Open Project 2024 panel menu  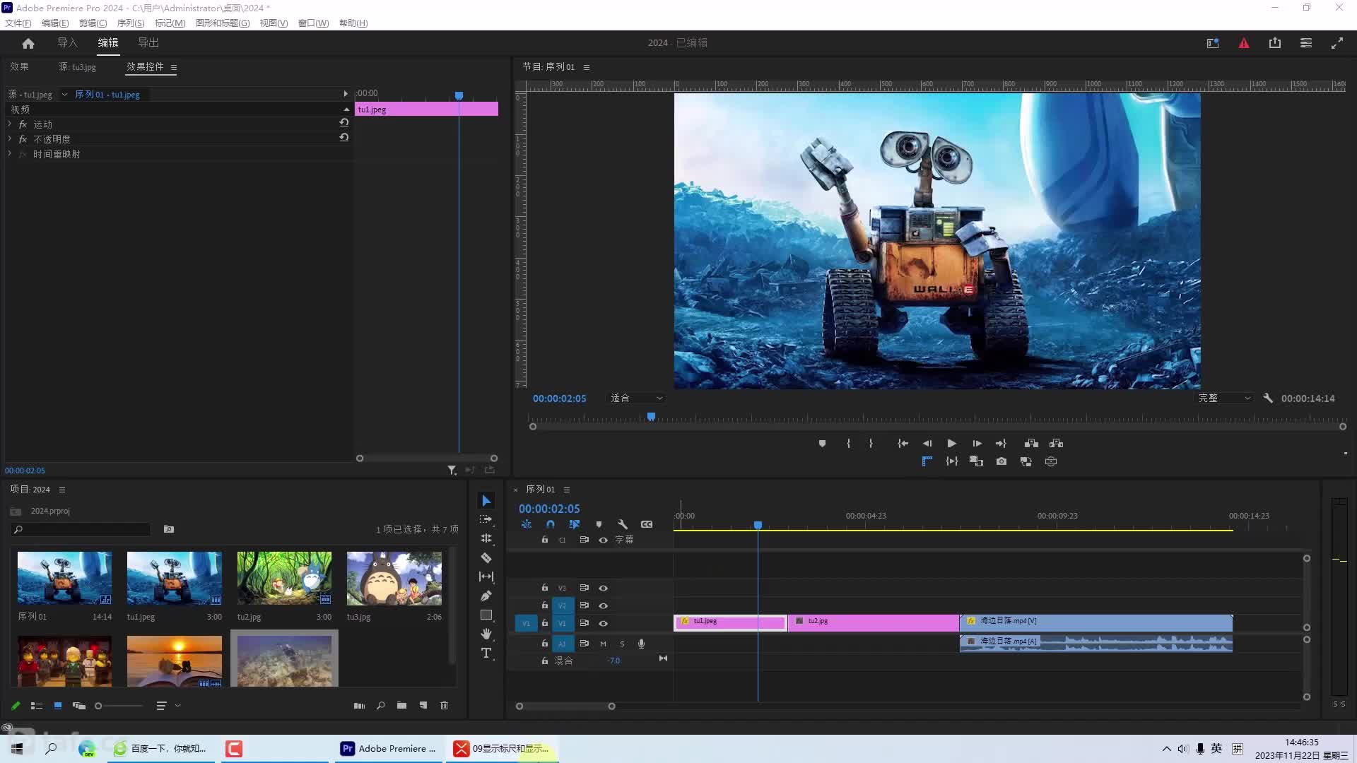click(x=62, y=490)
